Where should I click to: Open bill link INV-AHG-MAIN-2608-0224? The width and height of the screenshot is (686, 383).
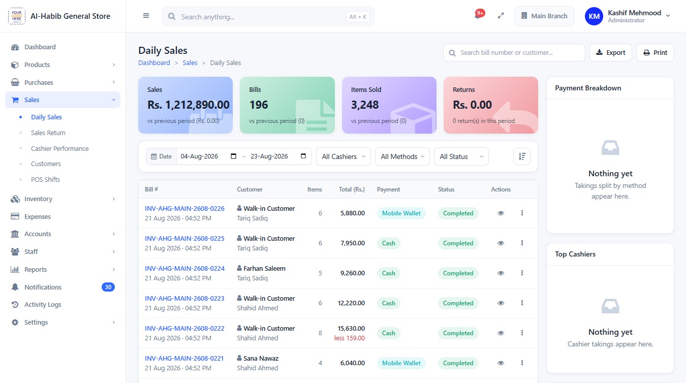click(184, 269)
